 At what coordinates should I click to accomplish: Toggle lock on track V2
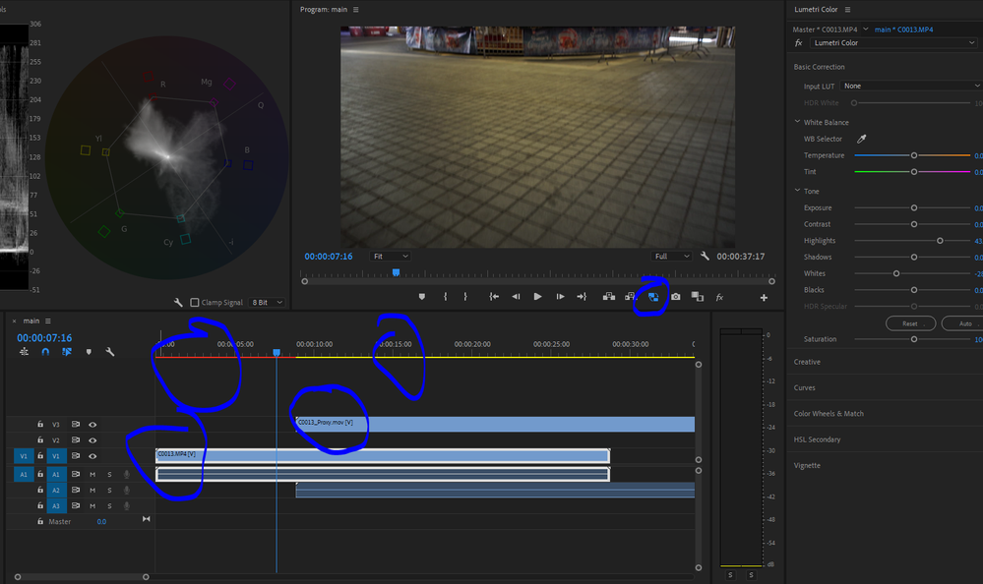40,440
